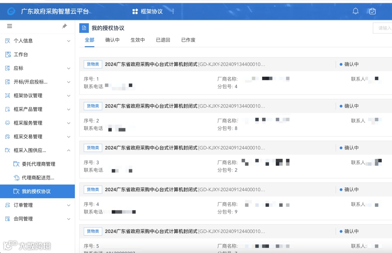Click the 框采服务管理 sidebar icon
Viewport: 392px width, 253px height.
pos(8,123)
